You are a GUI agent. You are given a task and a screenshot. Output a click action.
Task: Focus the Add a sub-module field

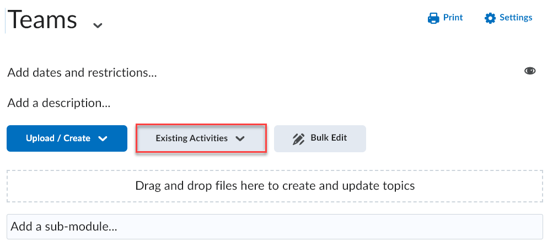click(275, 227)
